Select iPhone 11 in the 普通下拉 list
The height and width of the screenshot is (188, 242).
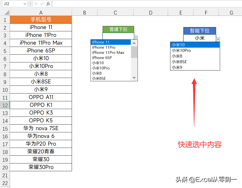pyautogui.click(x=111, y=42)
